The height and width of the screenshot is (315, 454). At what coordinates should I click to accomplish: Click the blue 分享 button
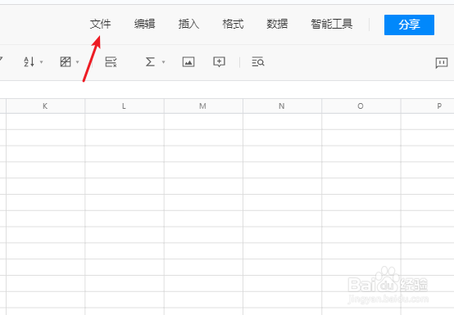(x=409, y=25)
